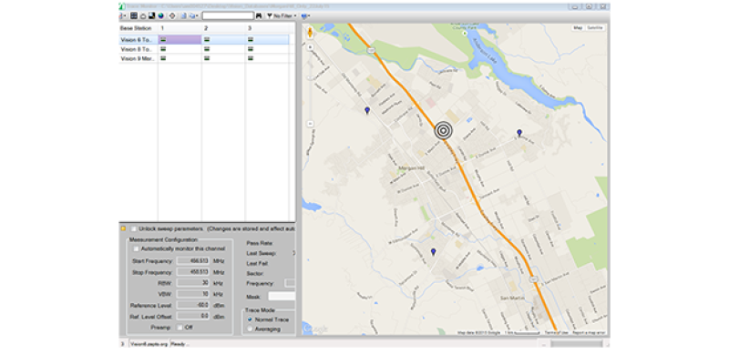
Task: Click the concentric circles target marker on map
Action: coord(443,131)
